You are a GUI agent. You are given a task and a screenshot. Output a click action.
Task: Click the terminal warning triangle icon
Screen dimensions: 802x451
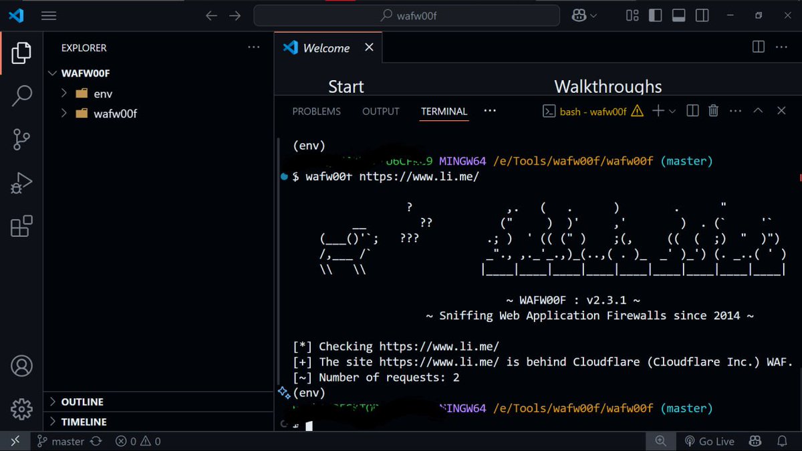click(637, 111)
